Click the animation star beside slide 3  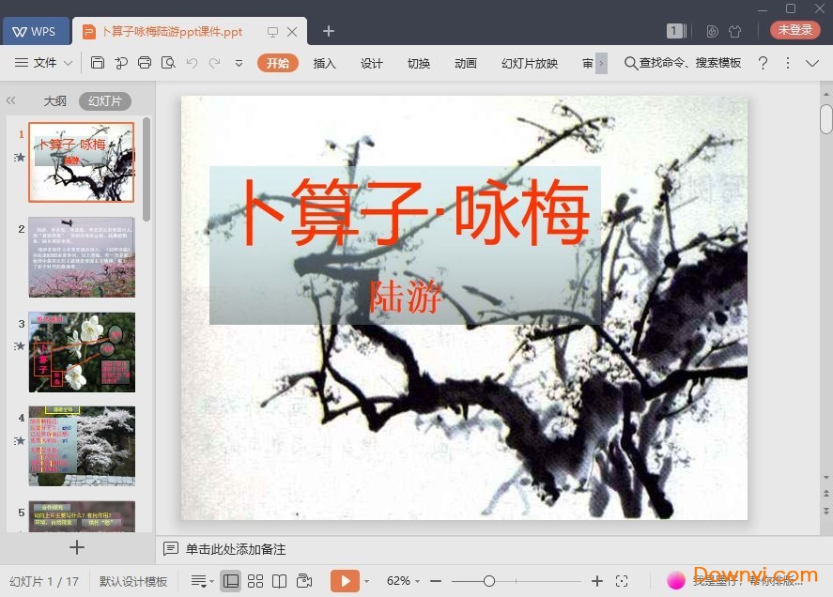[x=20, y=346]
